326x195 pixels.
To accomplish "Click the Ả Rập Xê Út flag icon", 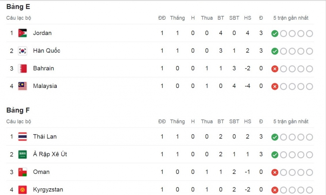I will coord(23,155).
